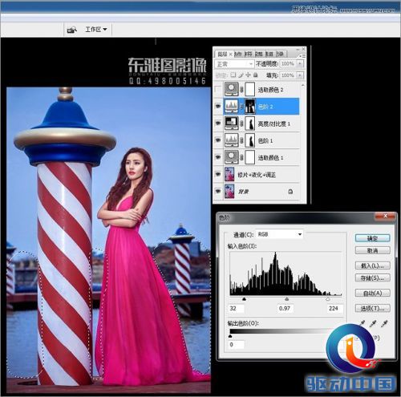Click the 自动(A) button
Viewport: 401px width, 397px height.
(x=372, y=293)
